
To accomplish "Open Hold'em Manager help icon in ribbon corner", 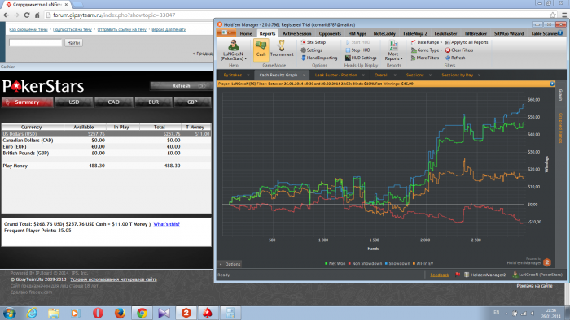I will 560,33.
